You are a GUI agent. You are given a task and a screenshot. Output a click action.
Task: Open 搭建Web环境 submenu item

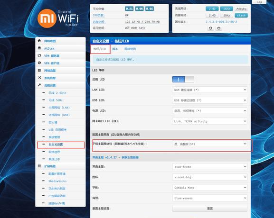(x=57, y=203)
